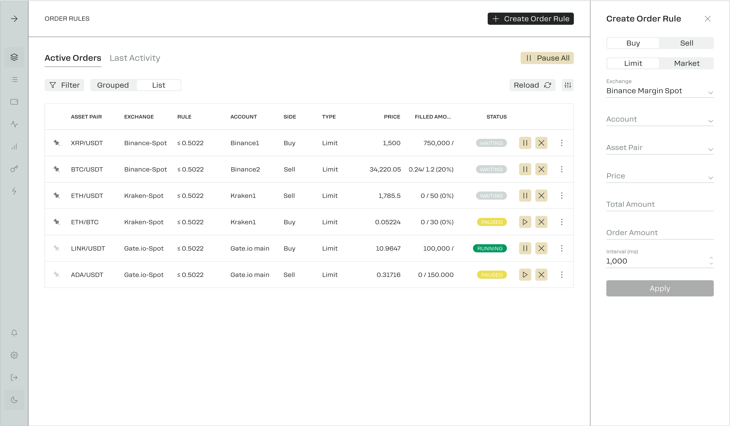Open the Asset Pair dropdown
This screenshot has width=730, height=426.
[660, 148]
